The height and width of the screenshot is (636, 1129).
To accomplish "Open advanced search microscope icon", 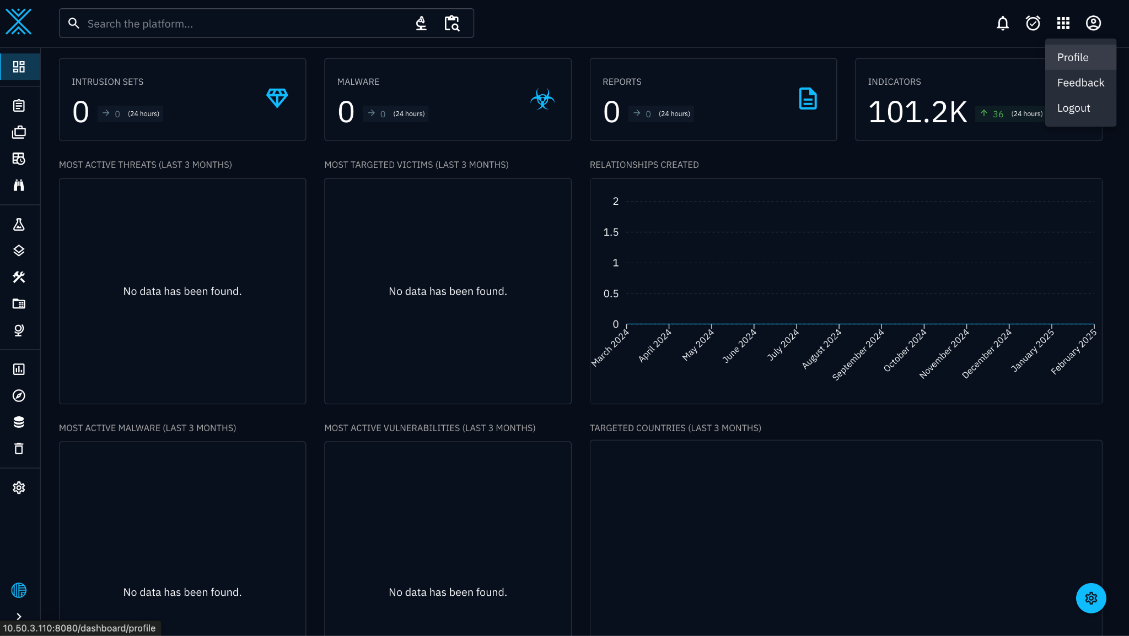I will (x=421, y=23).
